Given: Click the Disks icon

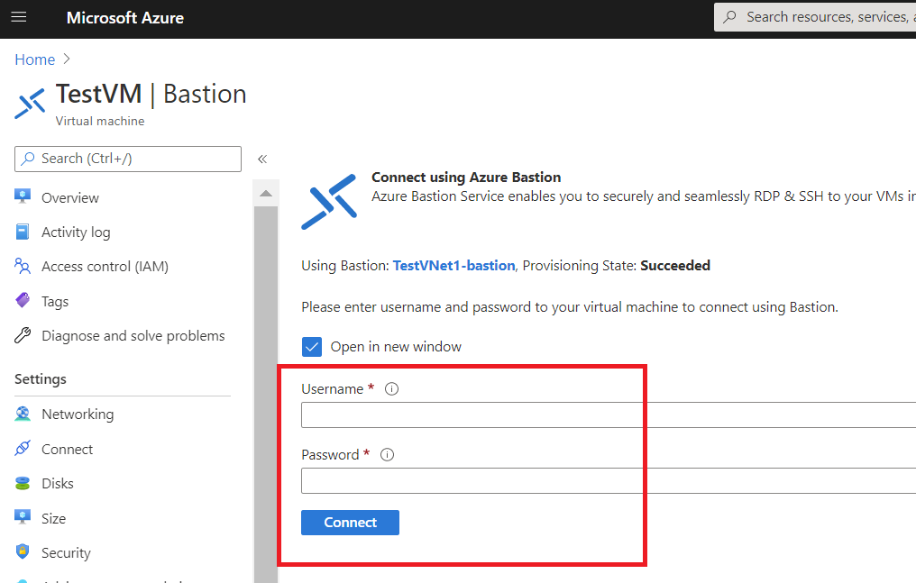Looking at the screenshot, I should click(x=23, y=483).
